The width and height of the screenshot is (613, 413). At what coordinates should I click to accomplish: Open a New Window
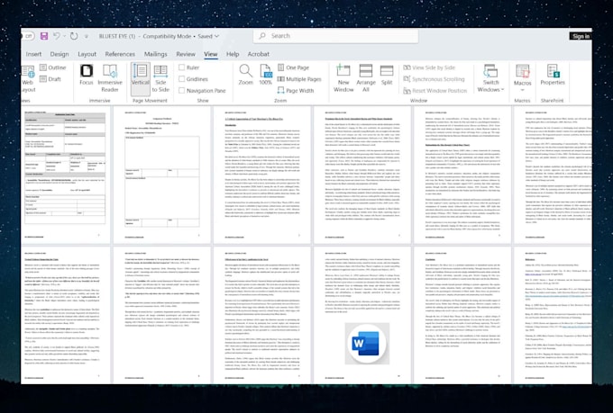pos(343,78)
